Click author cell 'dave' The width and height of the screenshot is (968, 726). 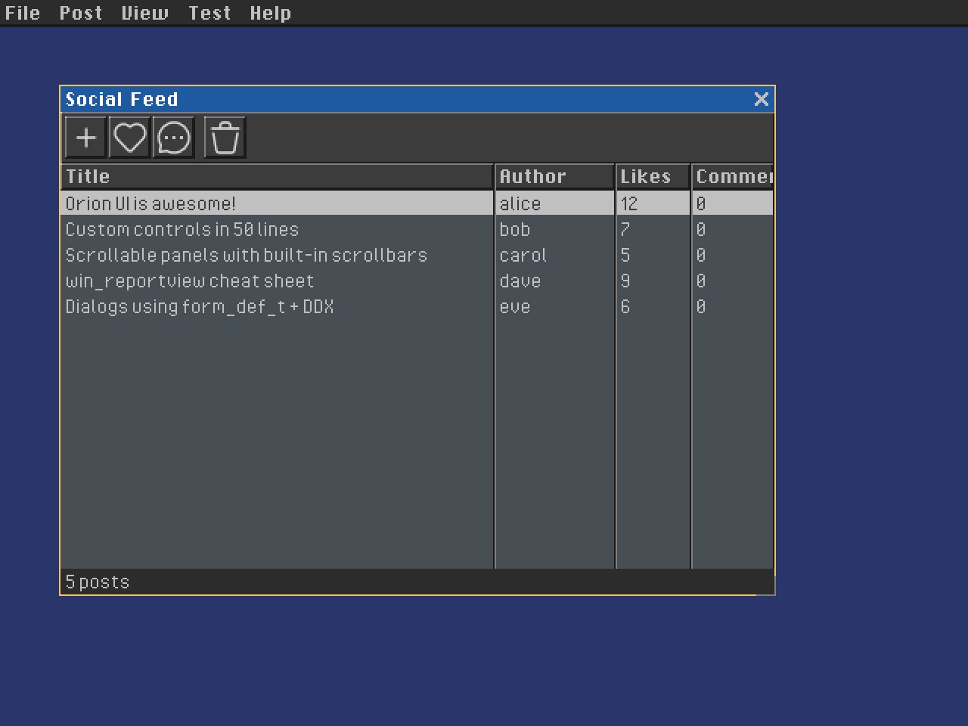[520, 281]
